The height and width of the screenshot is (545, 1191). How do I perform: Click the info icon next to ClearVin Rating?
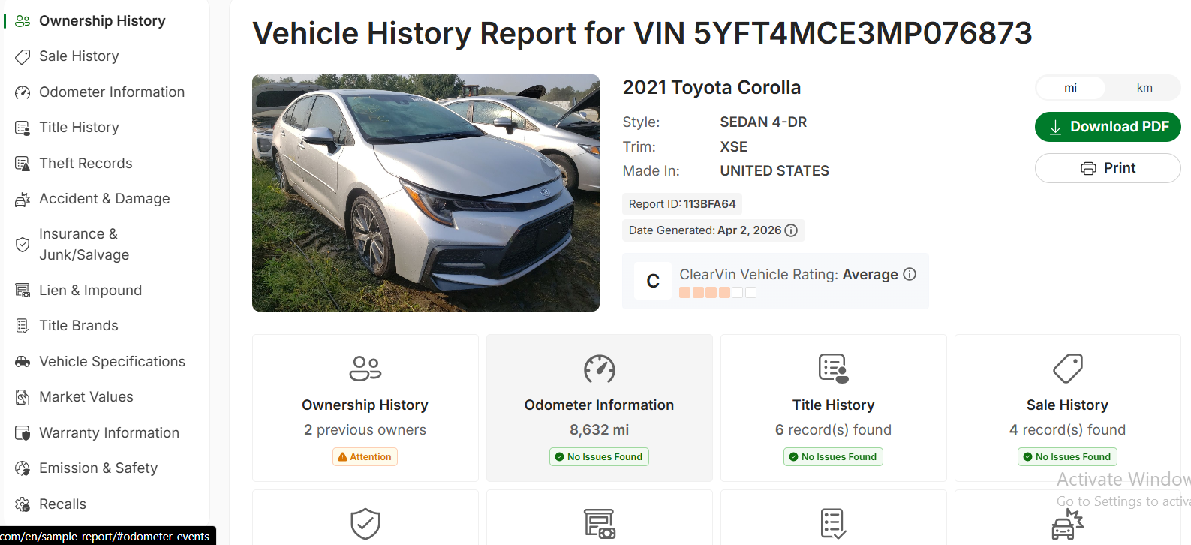(x=910, y=274)
